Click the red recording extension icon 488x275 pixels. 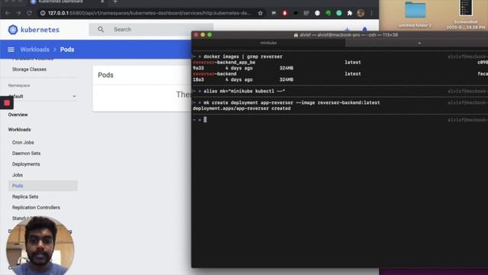point(284,13)
